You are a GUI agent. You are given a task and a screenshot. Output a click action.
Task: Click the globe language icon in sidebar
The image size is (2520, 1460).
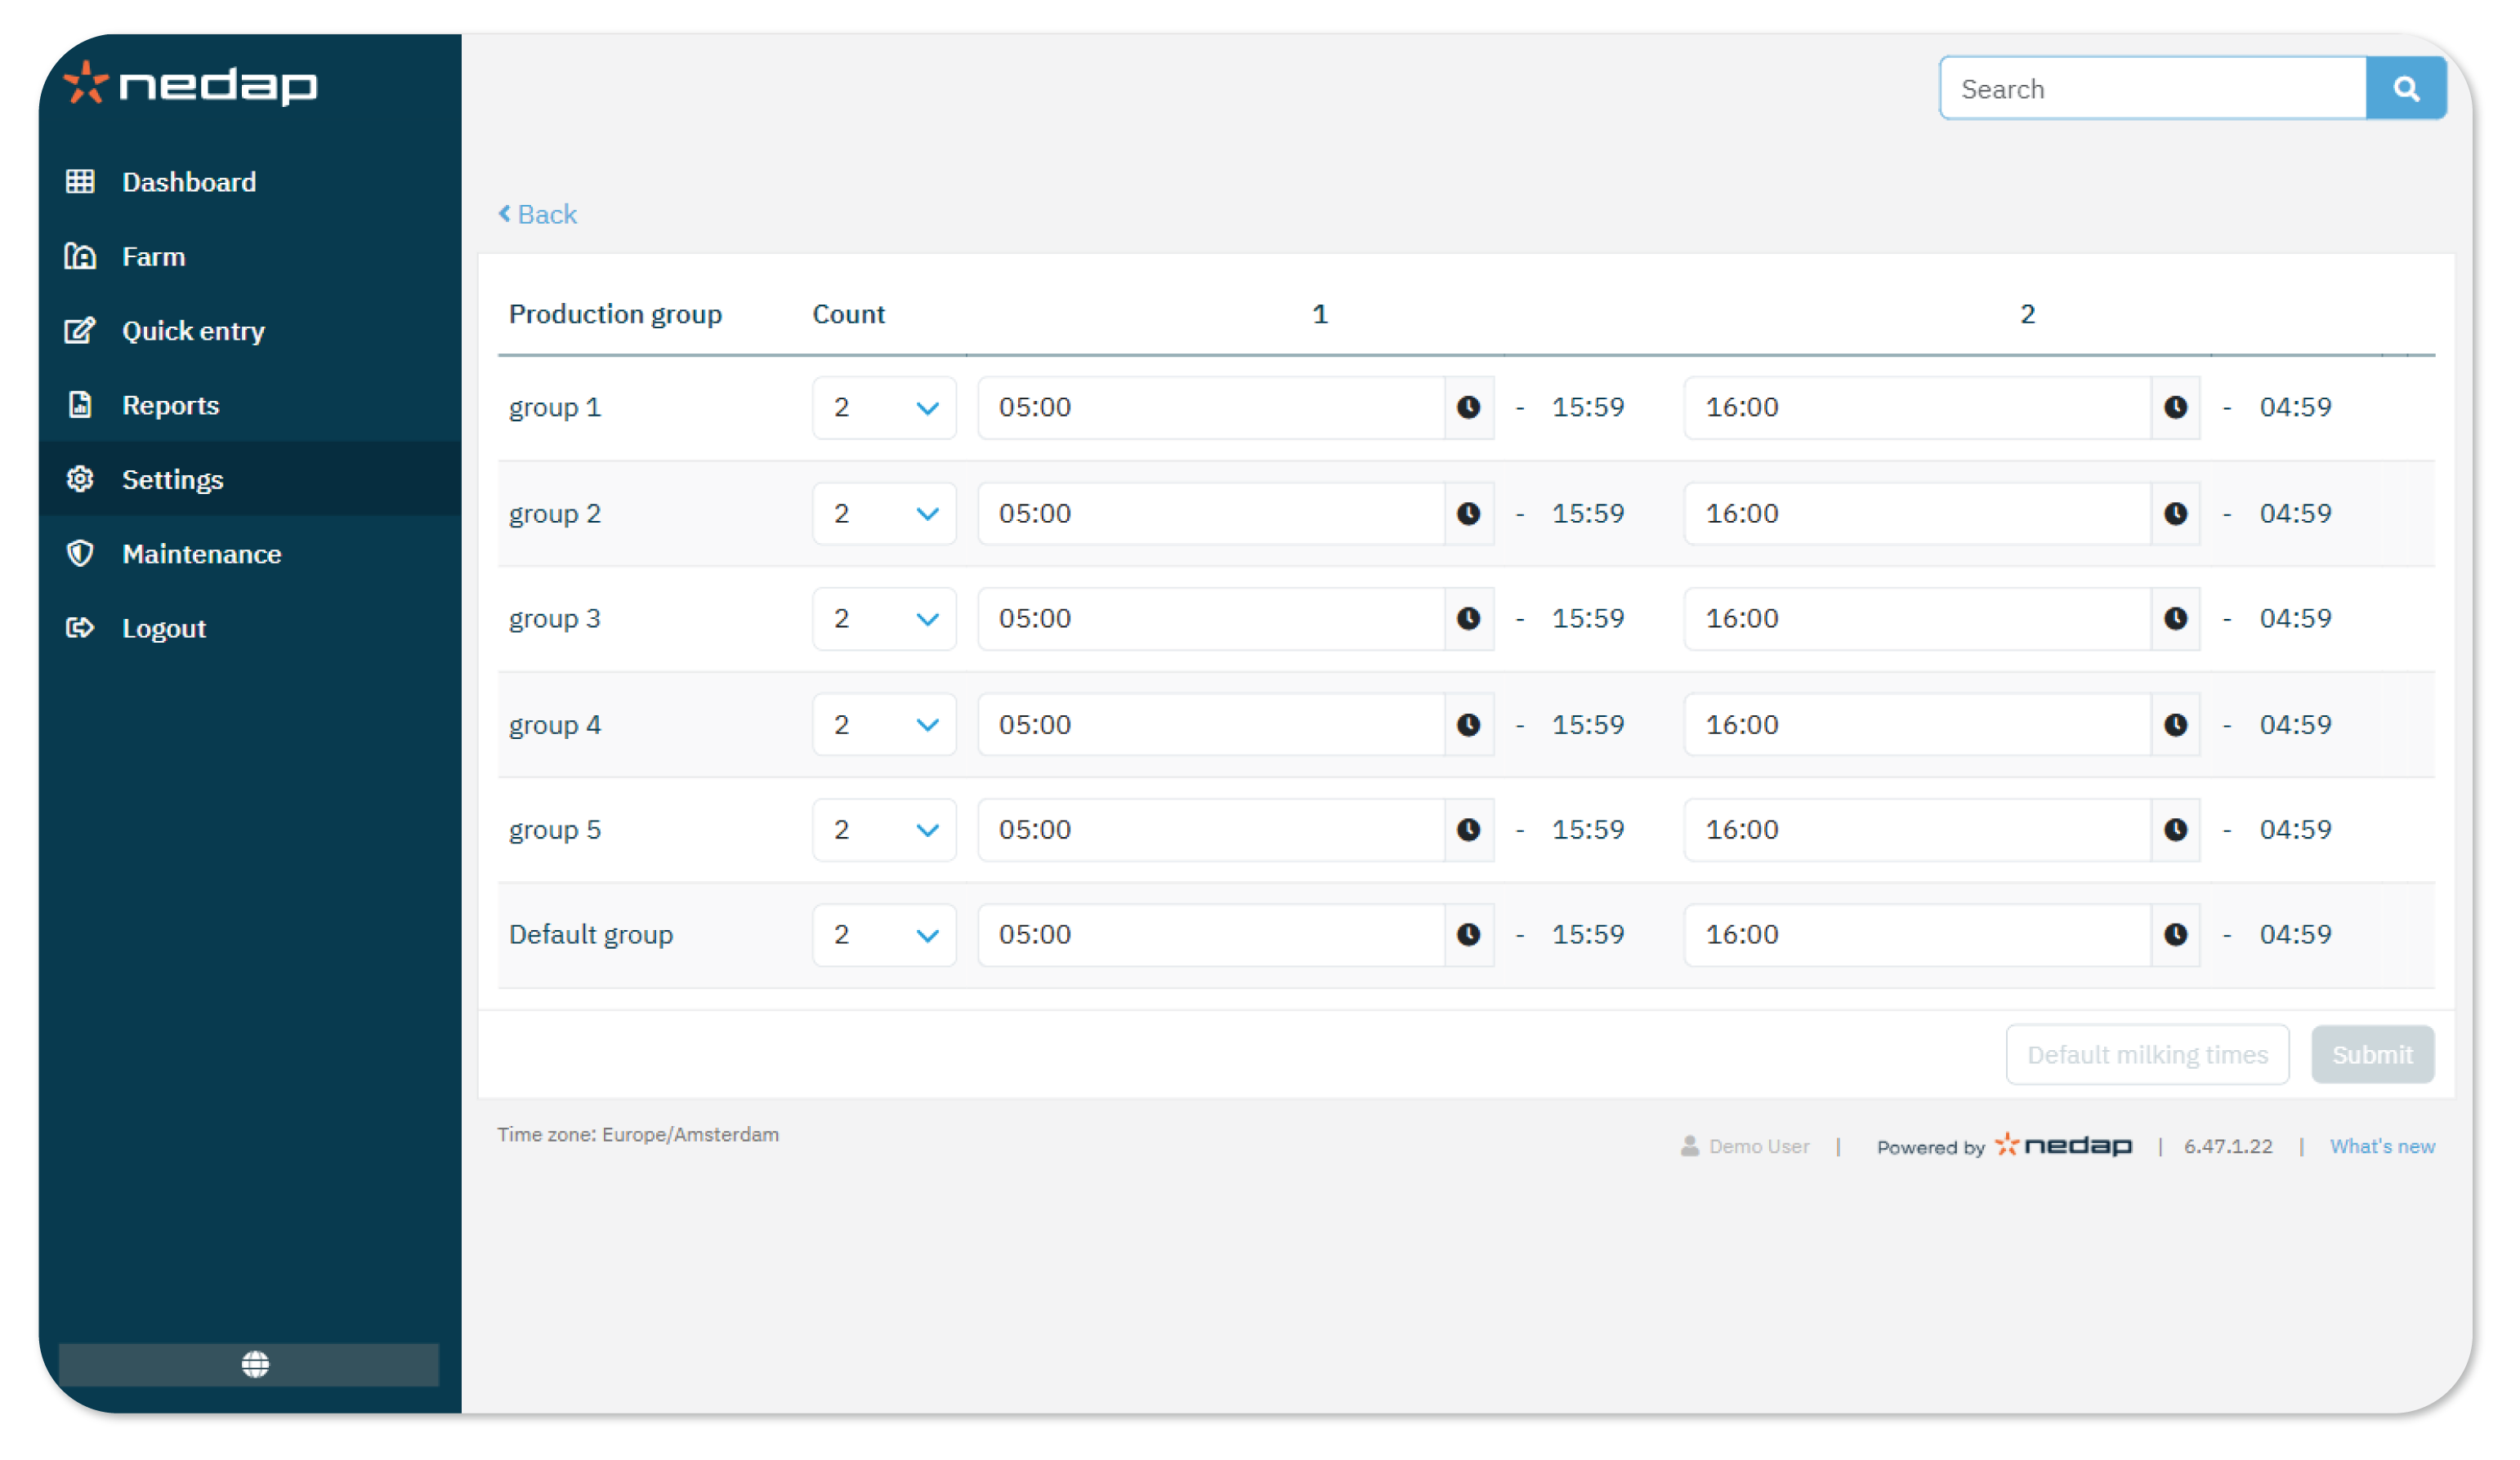pyautogui.click(x=255, y=1364)
